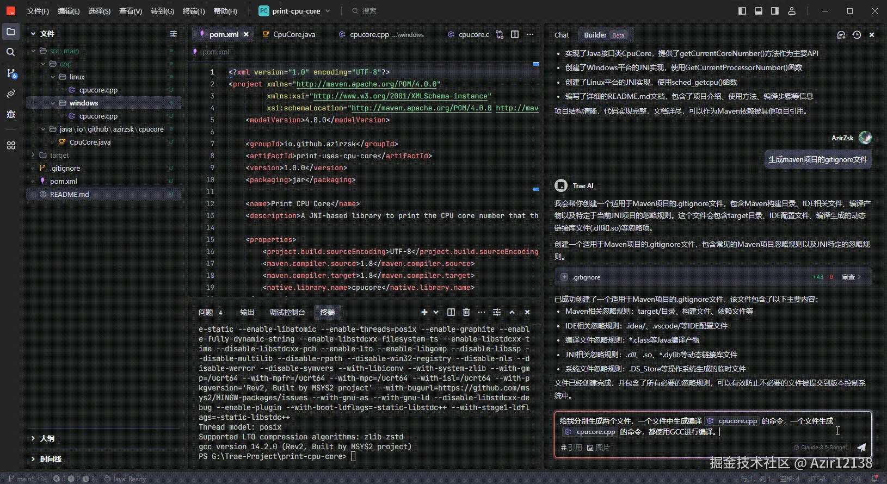Open the 查看(V) menu
This screenshot has height=484, width=887.
131,11
